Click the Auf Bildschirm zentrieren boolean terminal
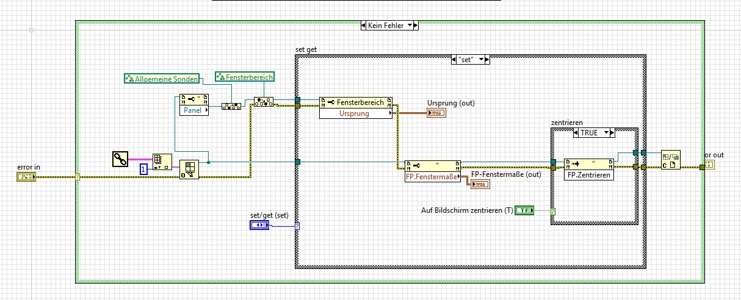This screenshot has width=741, height=300. 524,210
